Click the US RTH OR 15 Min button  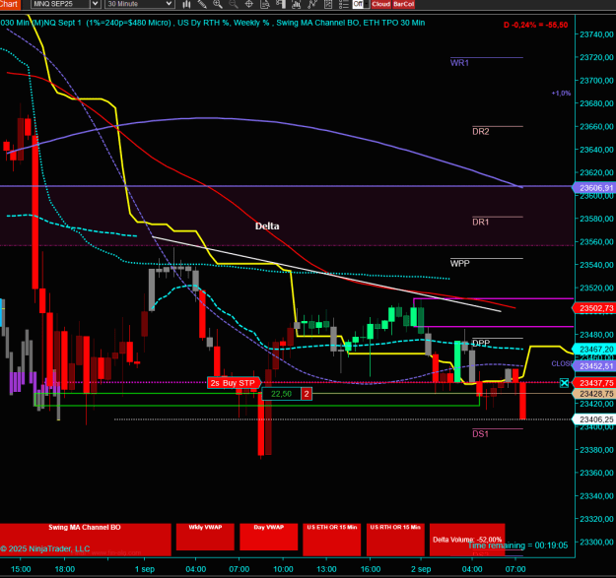click(395, 540)
